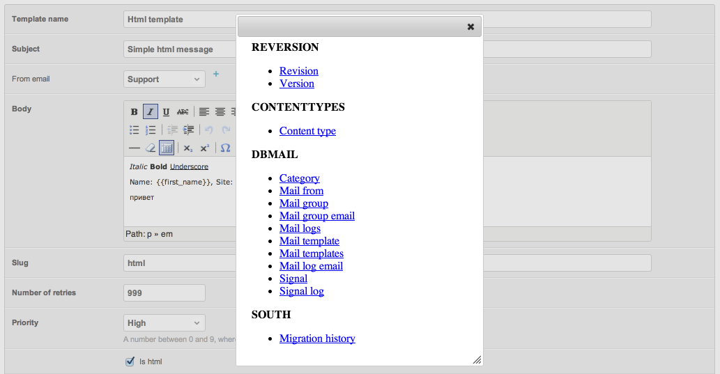Image resolution: width=720 pixels, height=374 pixels.
Task: Go to Migration history link
Action: pyautogui.click(x=317, y=338)
